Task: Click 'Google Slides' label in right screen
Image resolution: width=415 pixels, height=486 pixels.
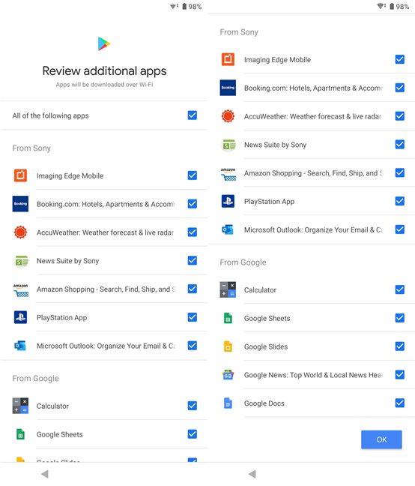Action: tap(266, 346)
